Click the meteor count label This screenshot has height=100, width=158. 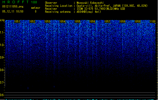click(36, 8)
